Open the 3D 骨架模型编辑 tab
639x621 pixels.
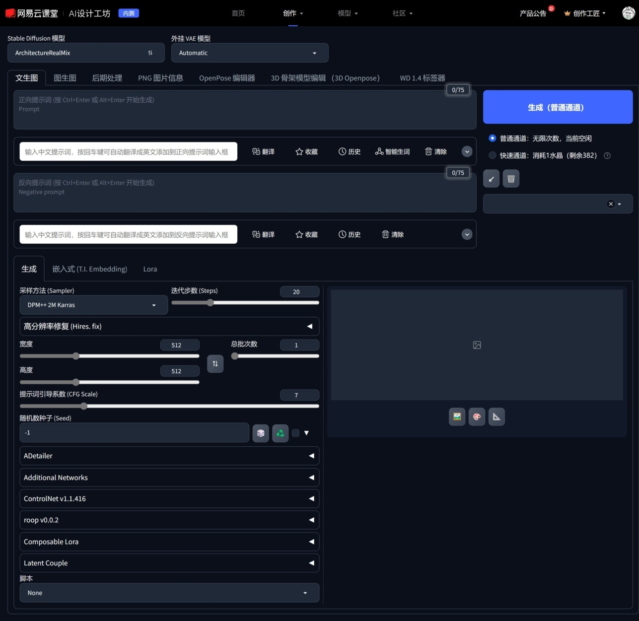pyautogui.click(x=325, y=78)
